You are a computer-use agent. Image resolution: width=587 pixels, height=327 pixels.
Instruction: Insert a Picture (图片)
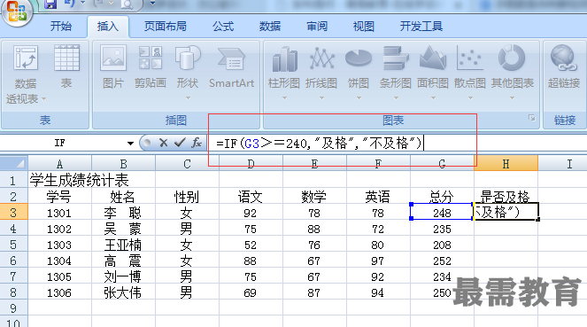pyautogui.click(x=113, y=66)
